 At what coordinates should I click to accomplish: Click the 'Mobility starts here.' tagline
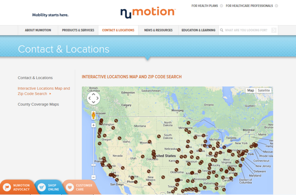pyautogui.click(x=50, y=15)
